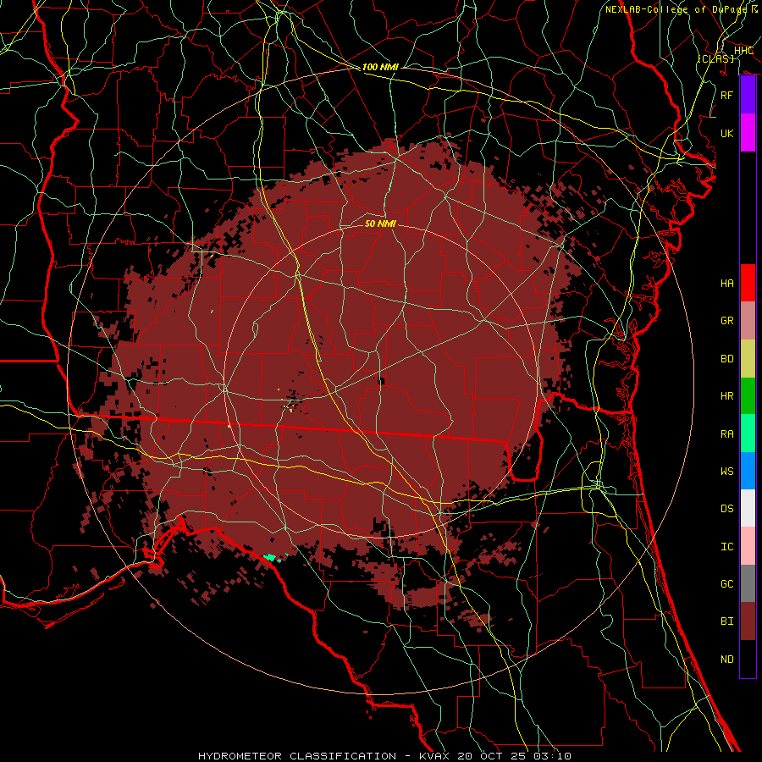
Task: Click the 03:10 timestamp
Action: pos(552,756)
